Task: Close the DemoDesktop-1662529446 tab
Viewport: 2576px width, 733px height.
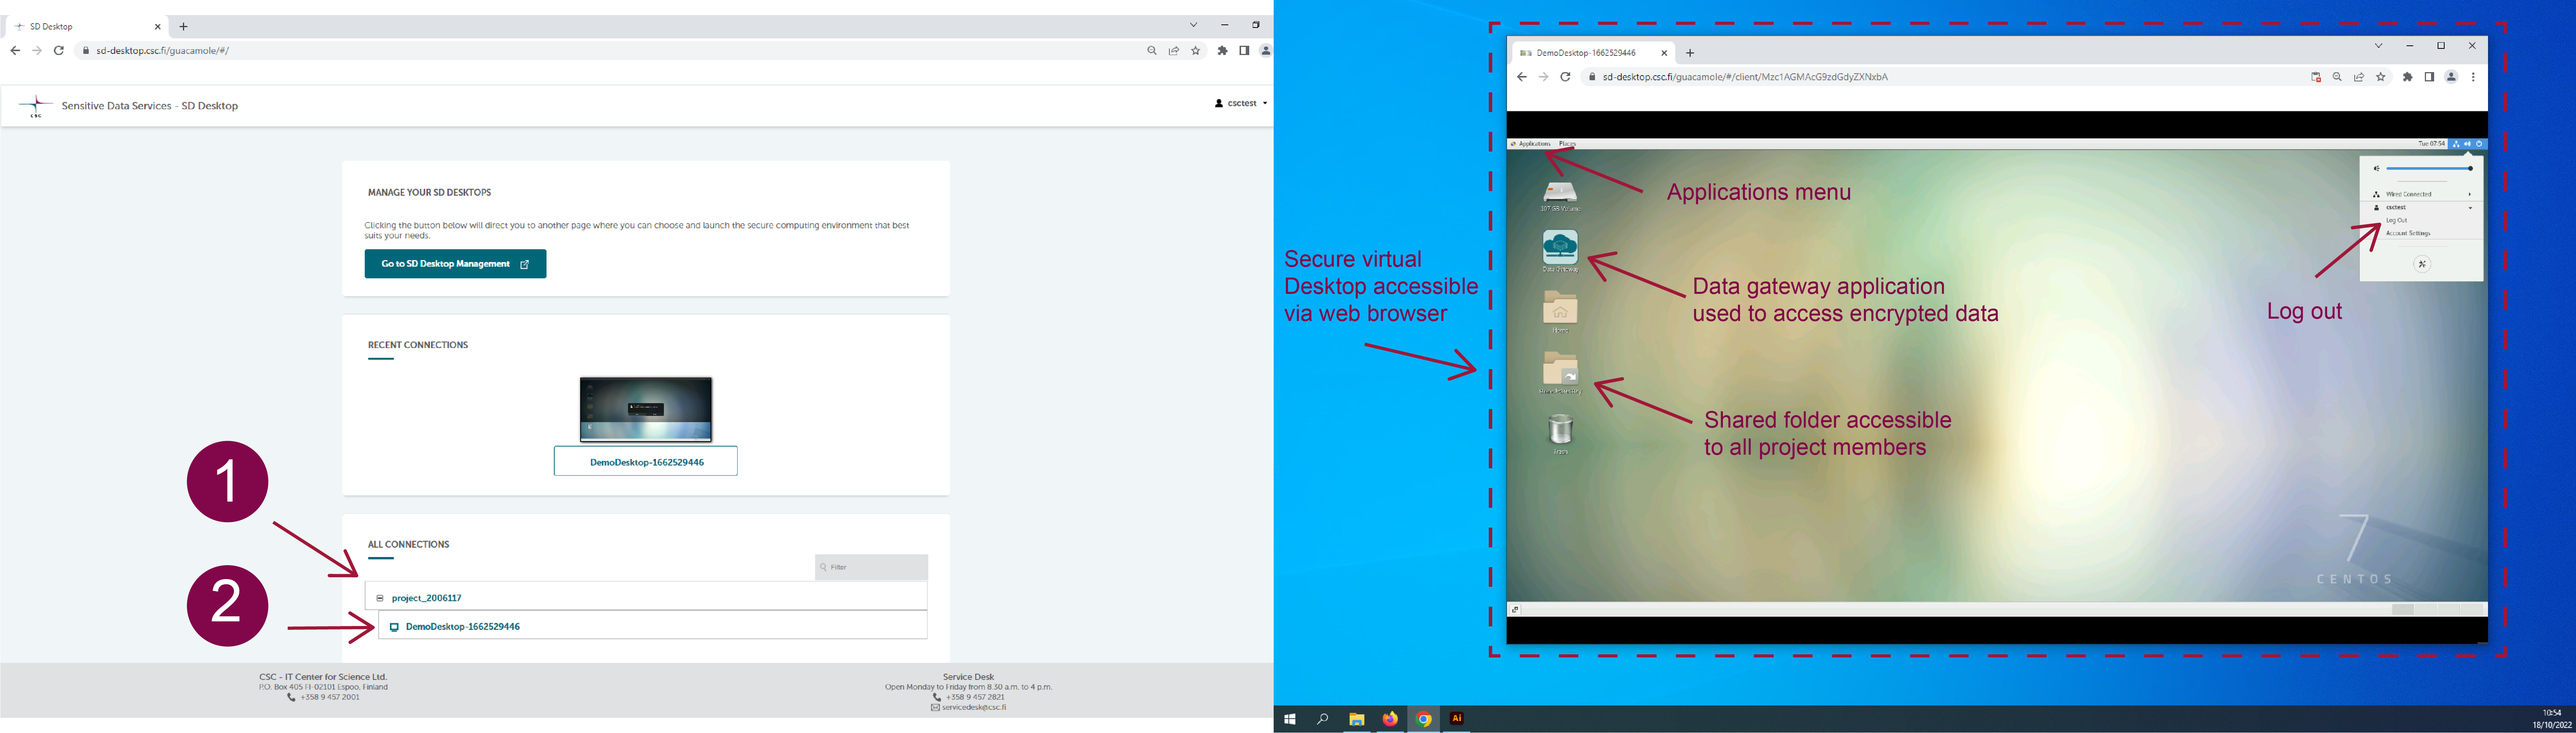Action: tap(1664, 53)
